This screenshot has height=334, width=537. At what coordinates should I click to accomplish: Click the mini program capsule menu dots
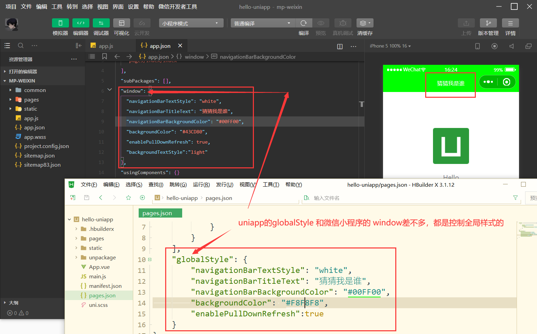pyautogui.click(x=488, y=82)
